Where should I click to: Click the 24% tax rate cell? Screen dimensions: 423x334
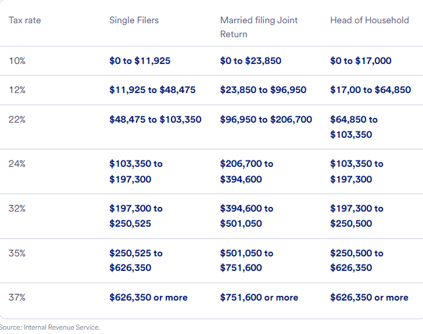17,164
